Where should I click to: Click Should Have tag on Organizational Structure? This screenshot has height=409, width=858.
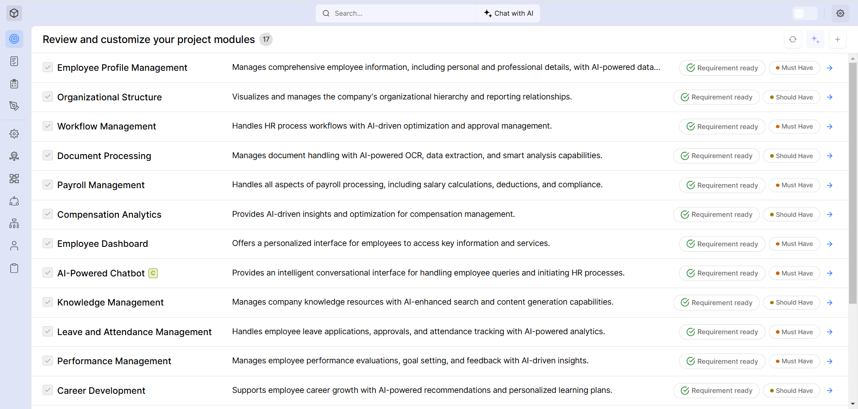(792, 97)
